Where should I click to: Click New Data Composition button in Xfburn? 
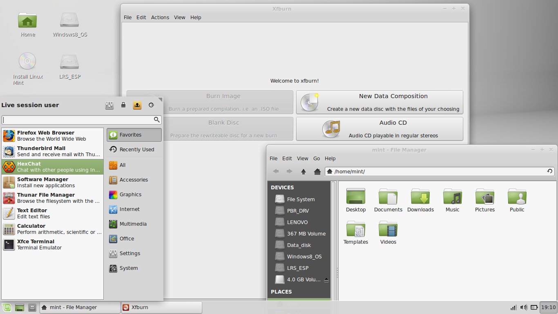tap(379, 102)
